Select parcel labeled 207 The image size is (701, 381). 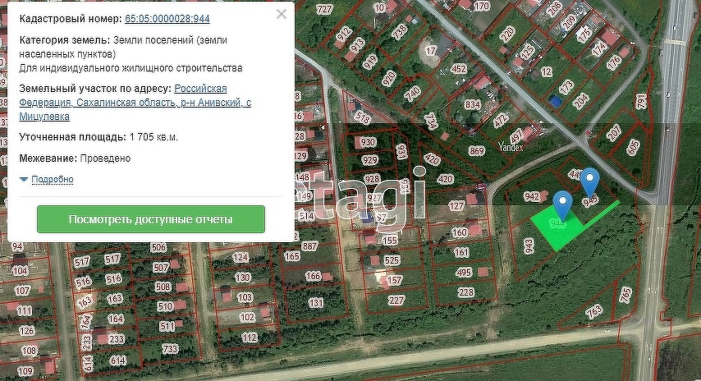[614, 132]
